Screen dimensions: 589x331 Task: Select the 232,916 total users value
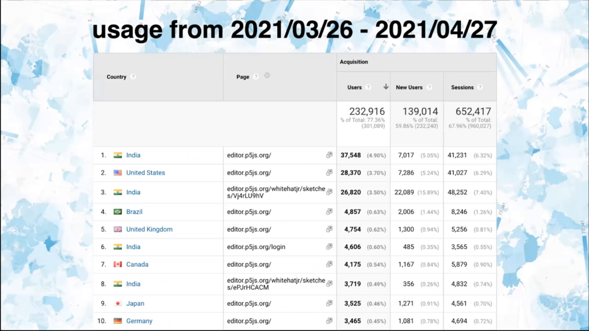point(367,111)
